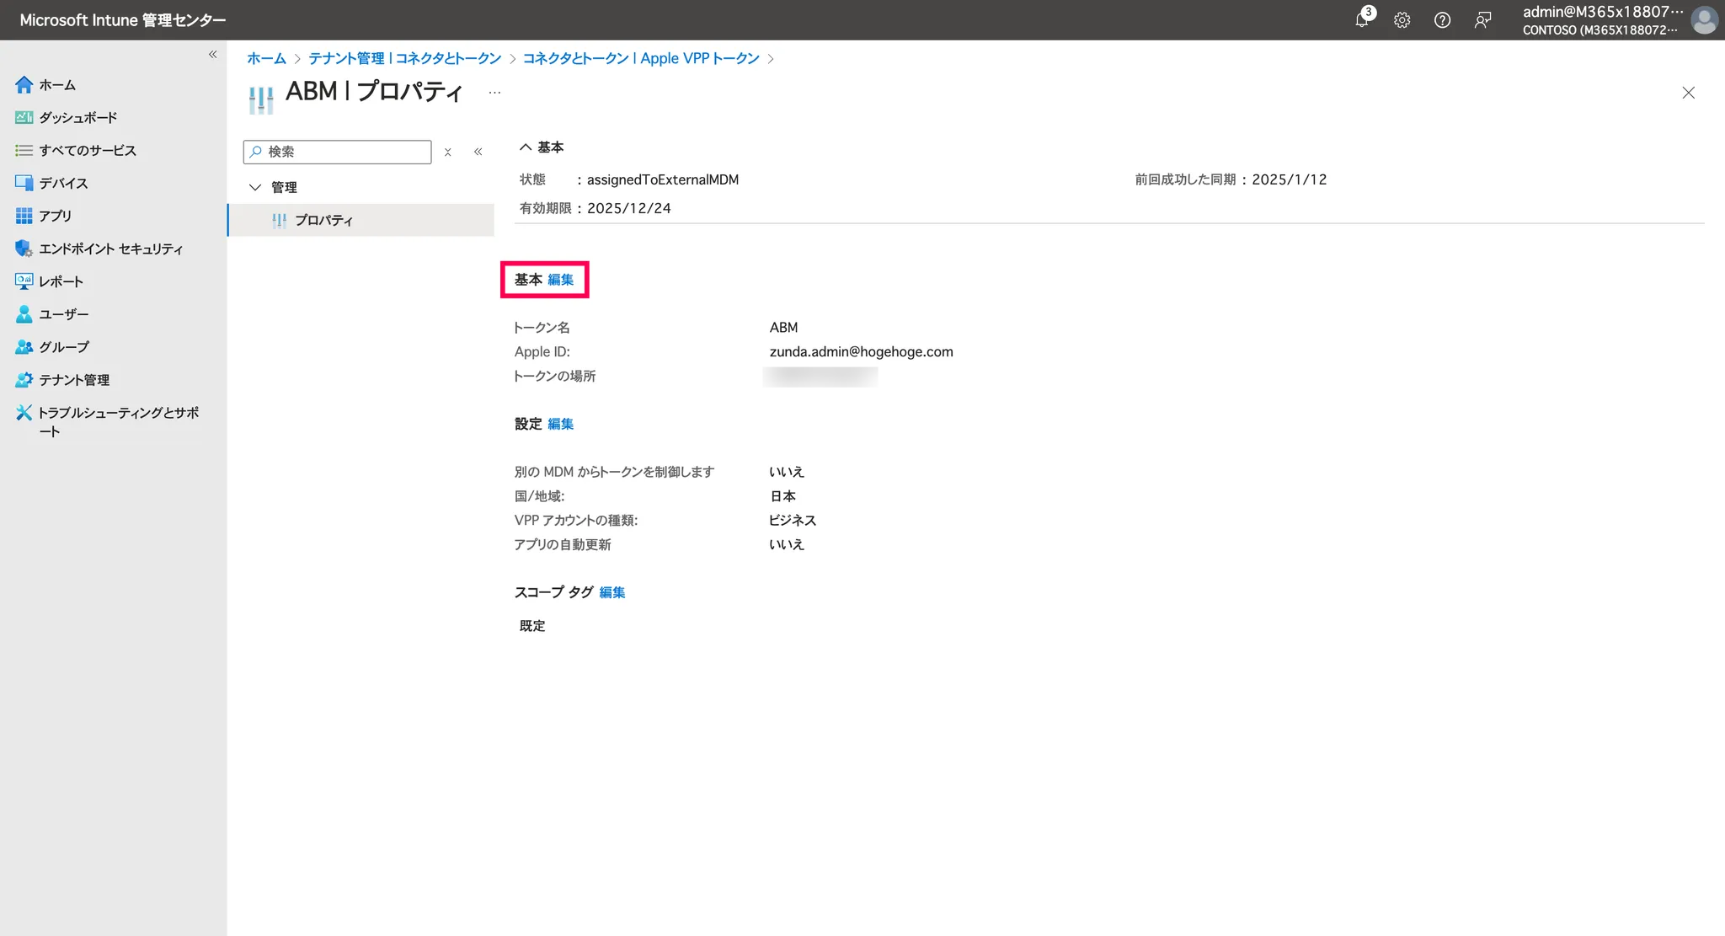Viewport: 1725px width, 936px height.
Task: Click the admin@M365x18807 account name
Action: pyautogui.click(x=1603, y=12)
